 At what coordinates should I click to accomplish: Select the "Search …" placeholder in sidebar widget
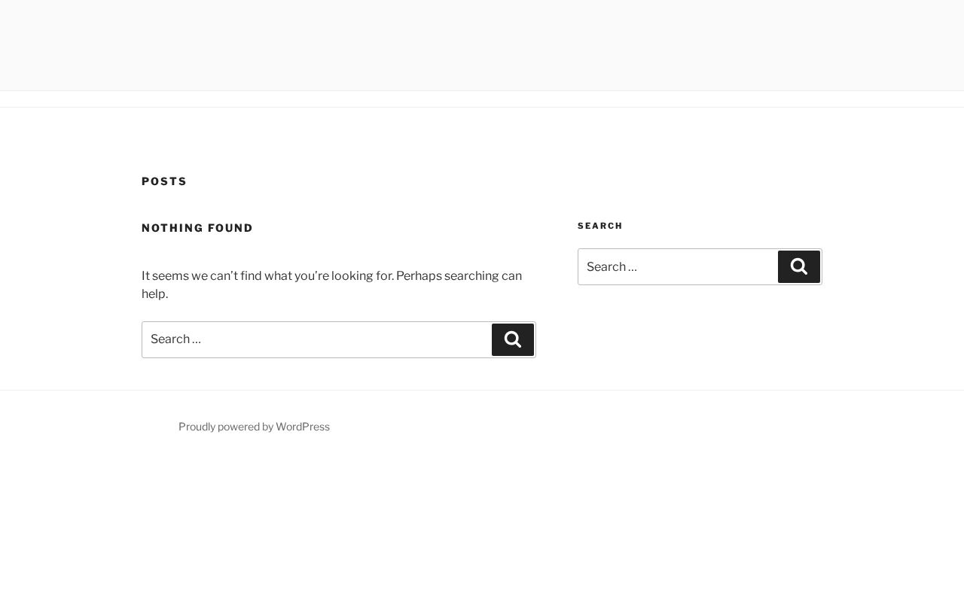pos(612,266)
